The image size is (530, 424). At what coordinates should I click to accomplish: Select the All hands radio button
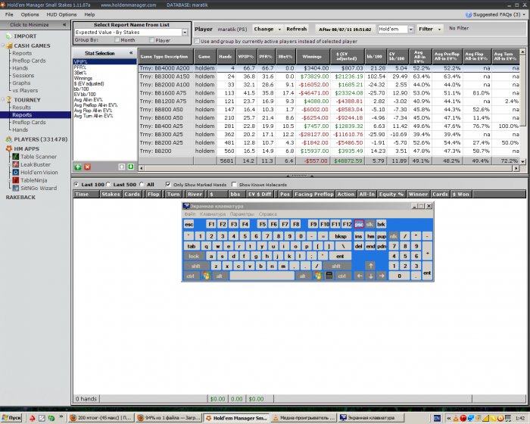pos(142,184)
